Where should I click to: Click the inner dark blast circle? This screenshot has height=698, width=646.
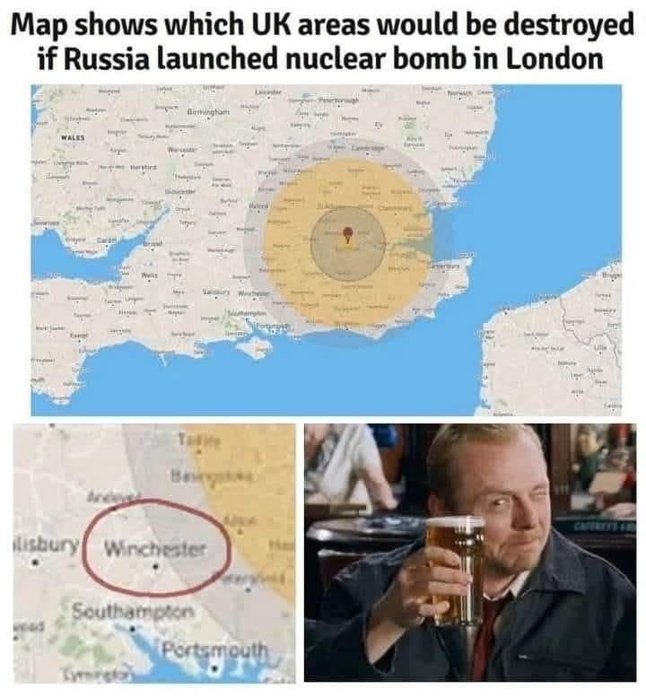click(348, 244)
